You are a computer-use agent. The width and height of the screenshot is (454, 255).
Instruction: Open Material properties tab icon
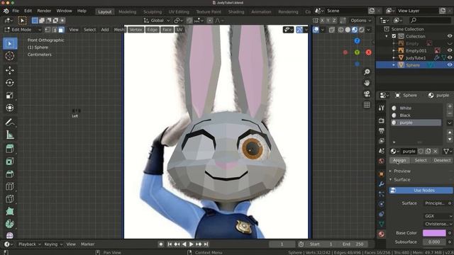(382, 234)
